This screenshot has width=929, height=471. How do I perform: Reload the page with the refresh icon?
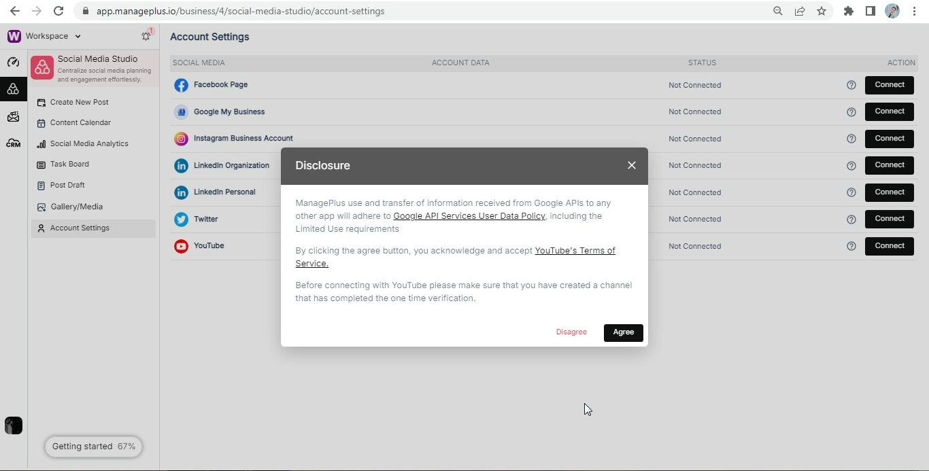coord(58,11)
